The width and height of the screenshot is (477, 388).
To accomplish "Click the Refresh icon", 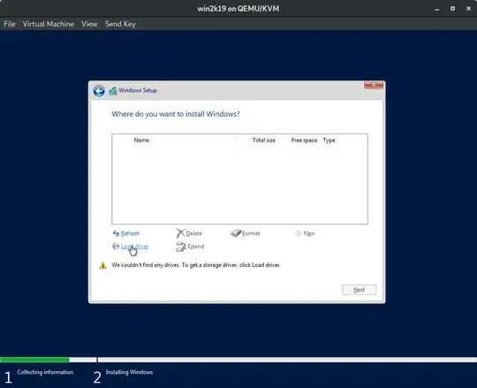I will click(x=116, y=233).
